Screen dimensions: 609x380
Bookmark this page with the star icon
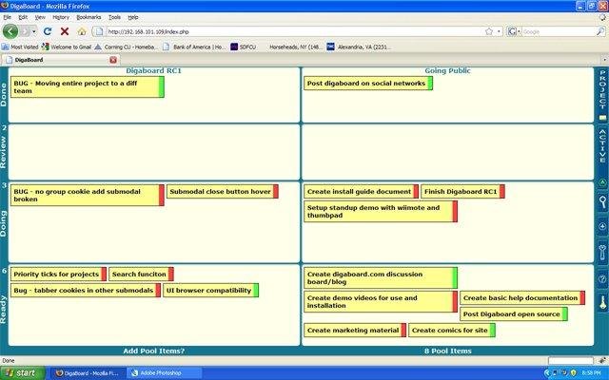pos(489,31)
